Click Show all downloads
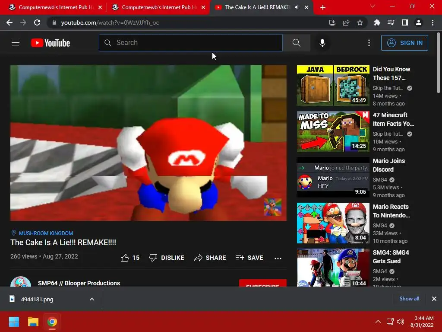The height and width of the screenshot is (332, 442). coord(409,299)
